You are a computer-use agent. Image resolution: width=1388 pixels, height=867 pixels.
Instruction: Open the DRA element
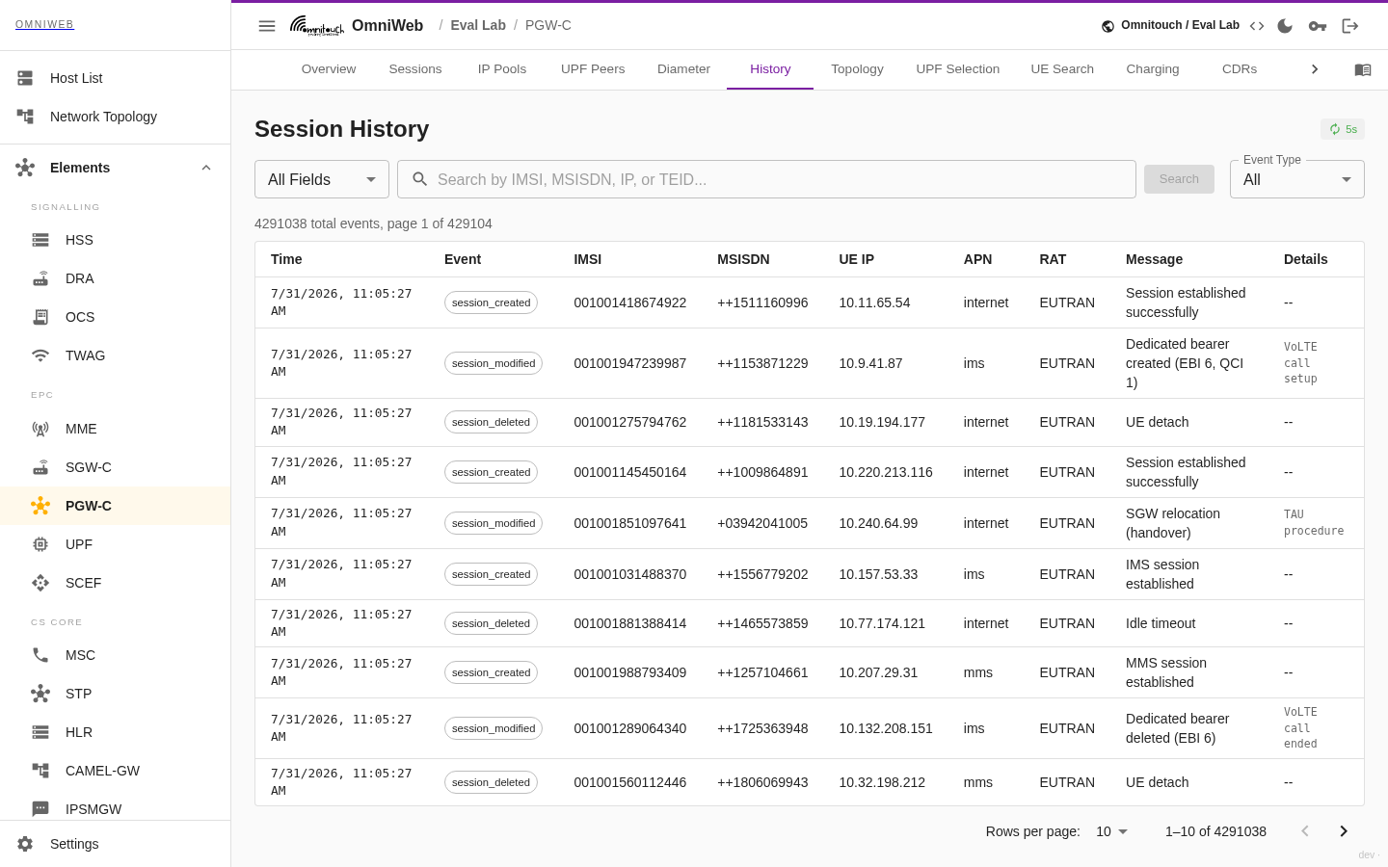tap(116, 278)
